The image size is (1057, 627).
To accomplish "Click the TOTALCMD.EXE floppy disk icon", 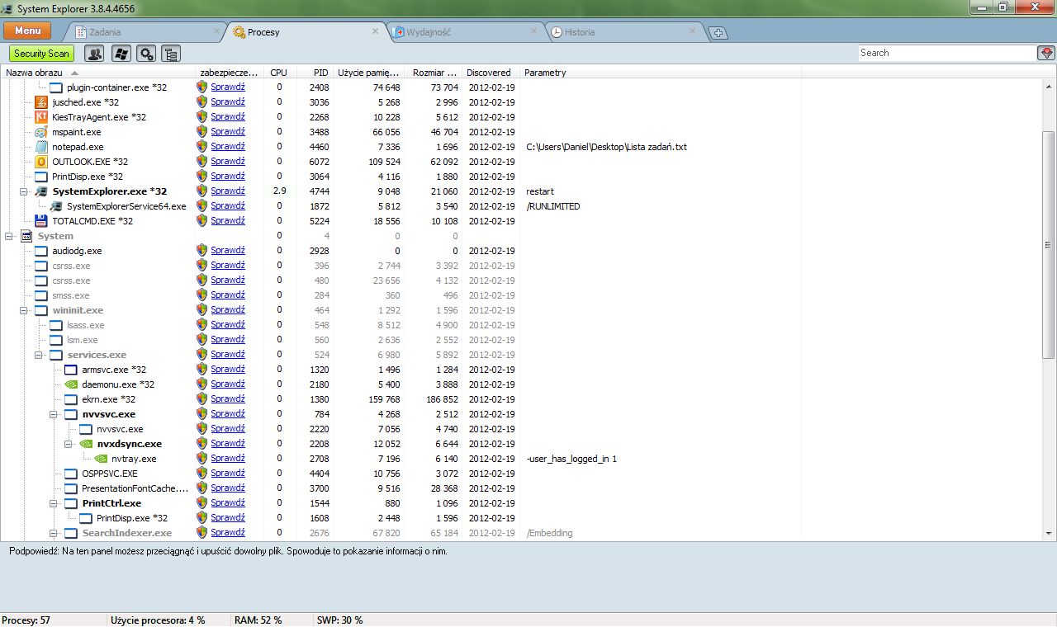I will [41, 221].
